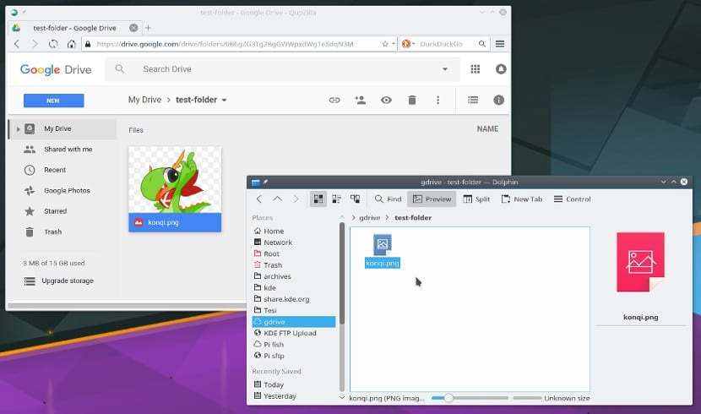Image resolution: width=701 pixels, height=414 pixels.
Task: Click the Dolphin Places panel scrollbar
Action: point(342,273)
